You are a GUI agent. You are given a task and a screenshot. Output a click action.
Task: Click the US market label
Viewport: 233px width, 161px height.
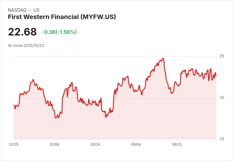point(36,10)
